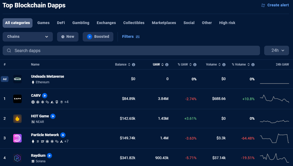Click the CARV 24h UAW sparkline
The width and height of the screenshot is (293, 166).
point(274,99)
